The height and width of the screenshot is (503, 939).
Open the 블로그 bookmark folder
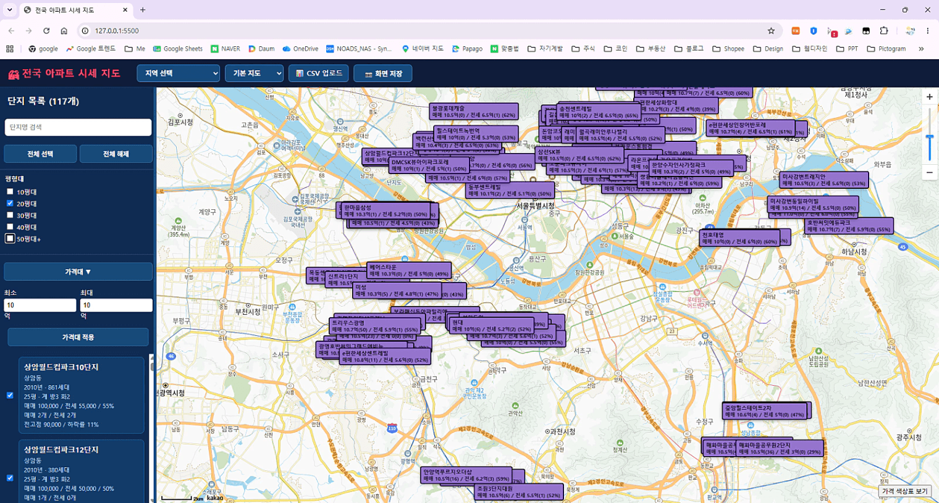[x=689, y=49]
